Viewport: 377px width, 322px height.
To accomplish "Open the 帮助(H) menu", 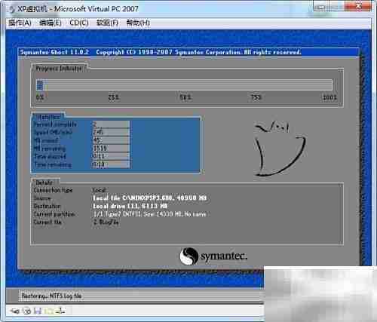I will pyautogui.click(x=138, y=23).
